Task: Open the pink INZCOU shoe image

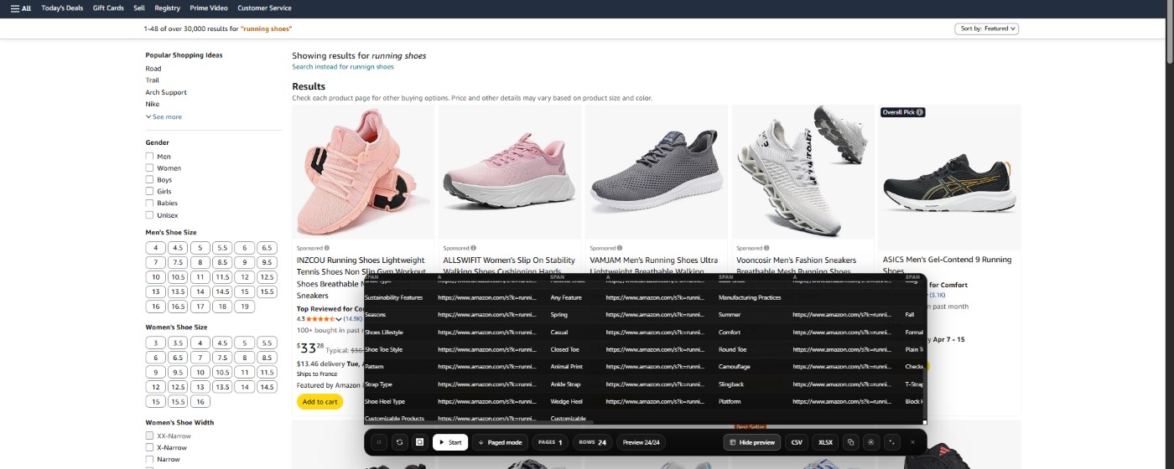Action: coord(362,171)
